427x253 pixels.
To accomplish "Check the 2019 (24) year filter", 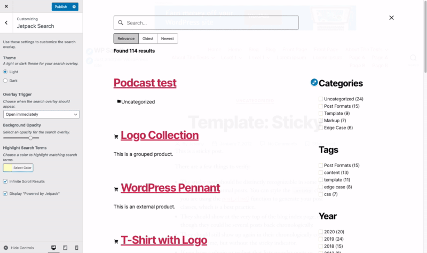I will (x=321, y=239).
